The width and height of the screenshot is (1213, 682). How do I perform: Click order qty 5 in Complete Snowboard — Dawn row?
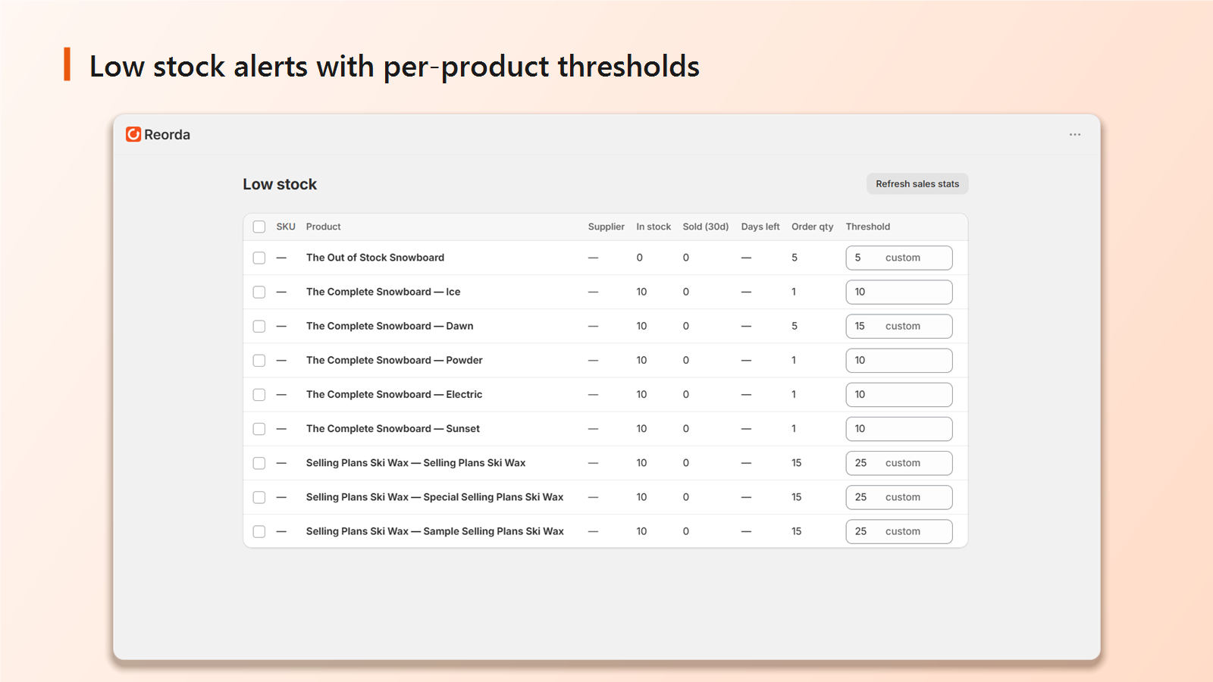point(795,326)
